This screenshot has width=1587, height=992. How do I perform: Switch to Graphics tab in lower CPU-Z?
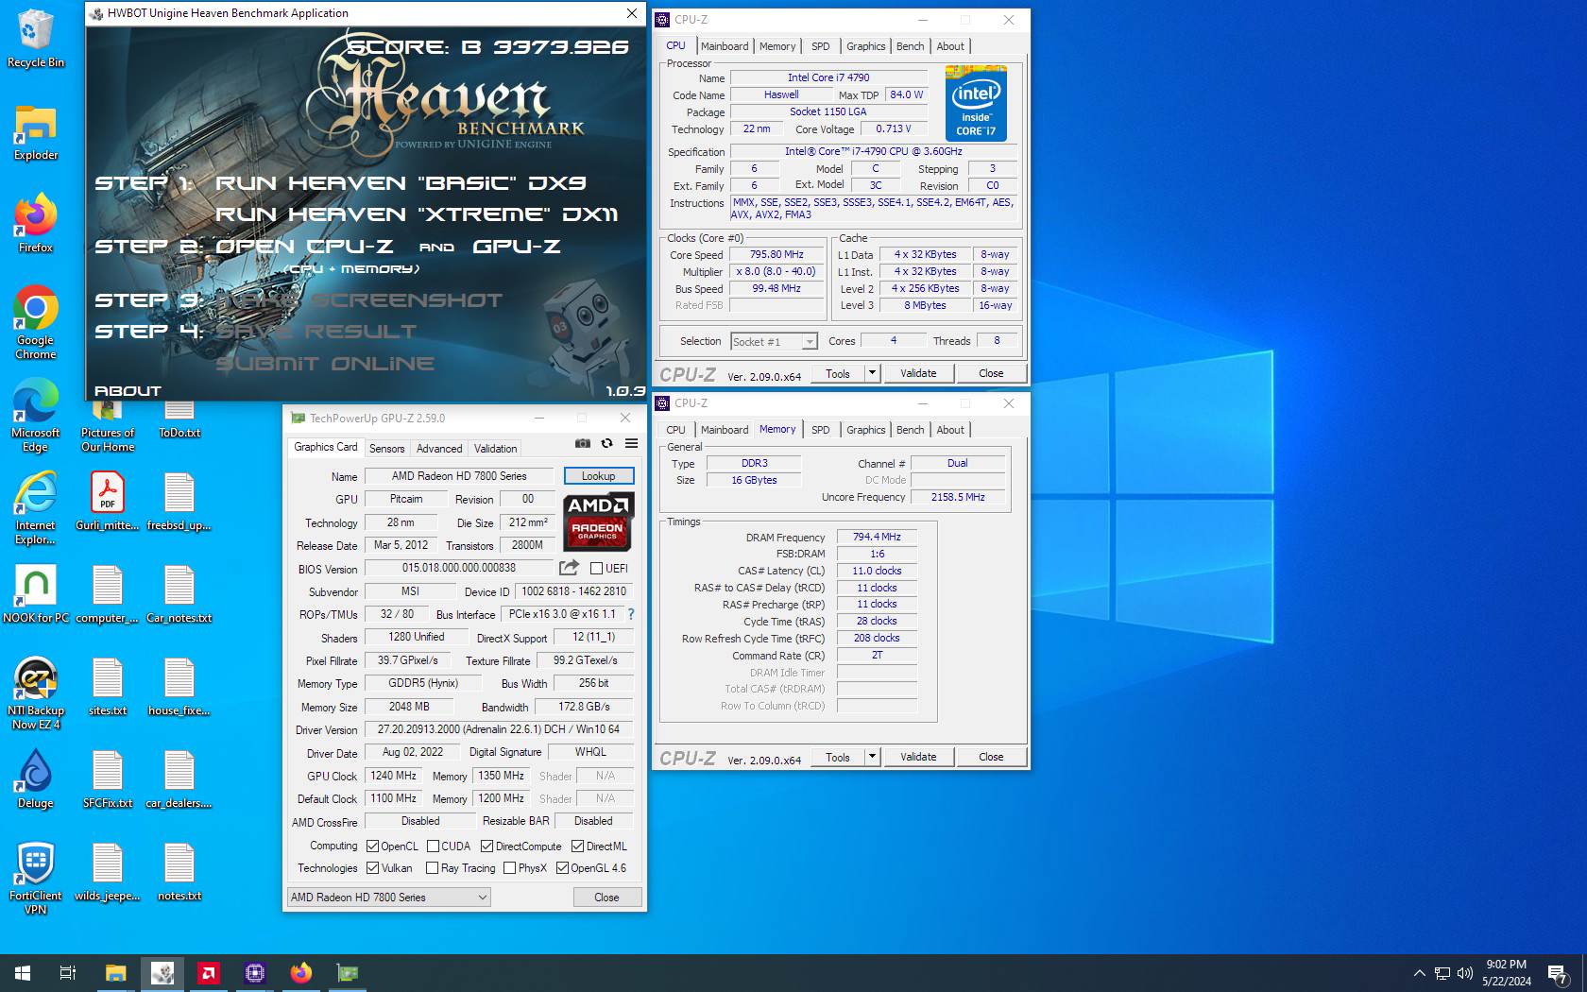click(866, 430)
